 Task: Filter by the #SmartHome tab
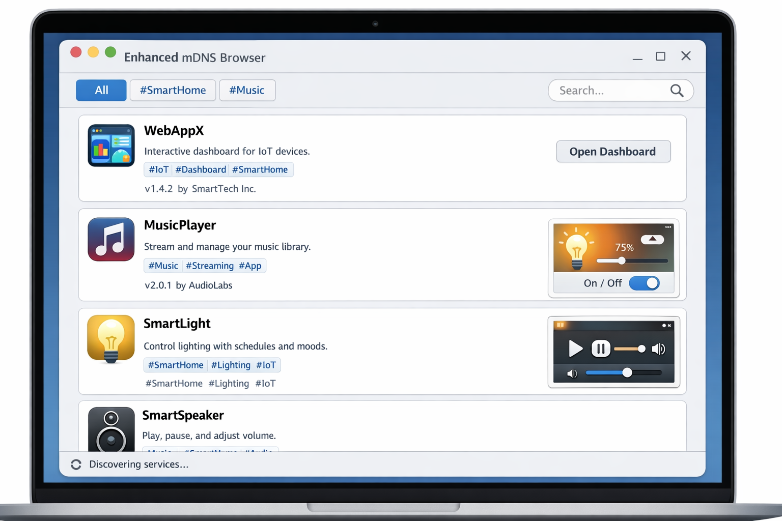pos(173,91)
